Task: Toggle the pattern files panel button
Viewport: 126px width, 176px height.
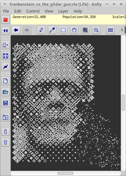Action: tap(6, 117)
